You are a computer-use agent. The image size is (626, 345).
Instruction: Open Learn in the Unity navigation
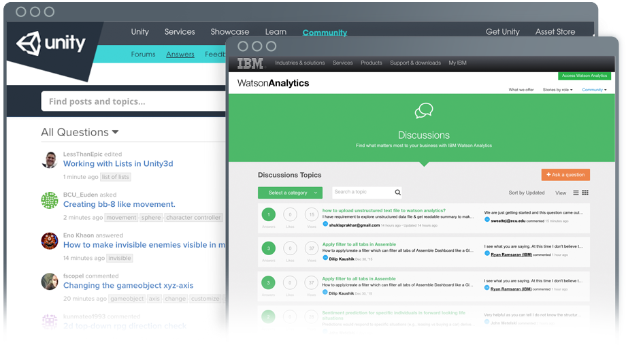point(276,32)
